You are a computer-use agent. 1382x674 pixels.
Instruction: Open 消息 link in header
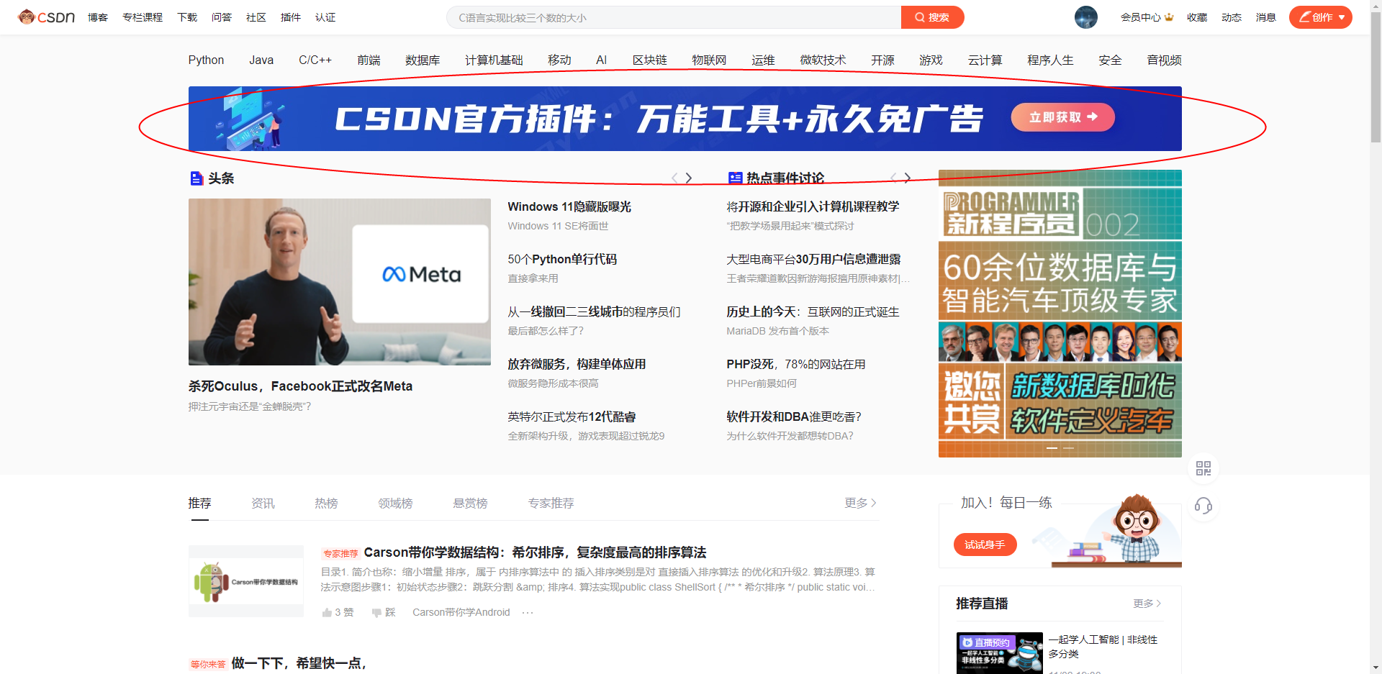pos(1266,17)
